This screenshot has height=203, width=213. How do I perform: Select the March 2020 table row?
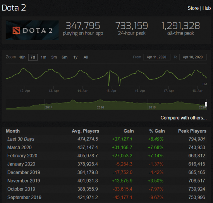click(106, 148)
